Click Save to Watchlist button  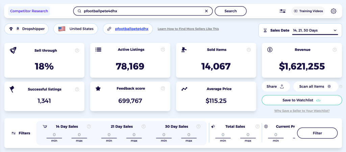point(302,100)
